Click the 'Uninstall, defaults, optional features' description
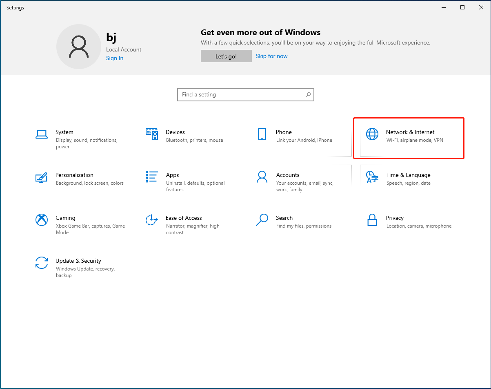 click(196, 187)
